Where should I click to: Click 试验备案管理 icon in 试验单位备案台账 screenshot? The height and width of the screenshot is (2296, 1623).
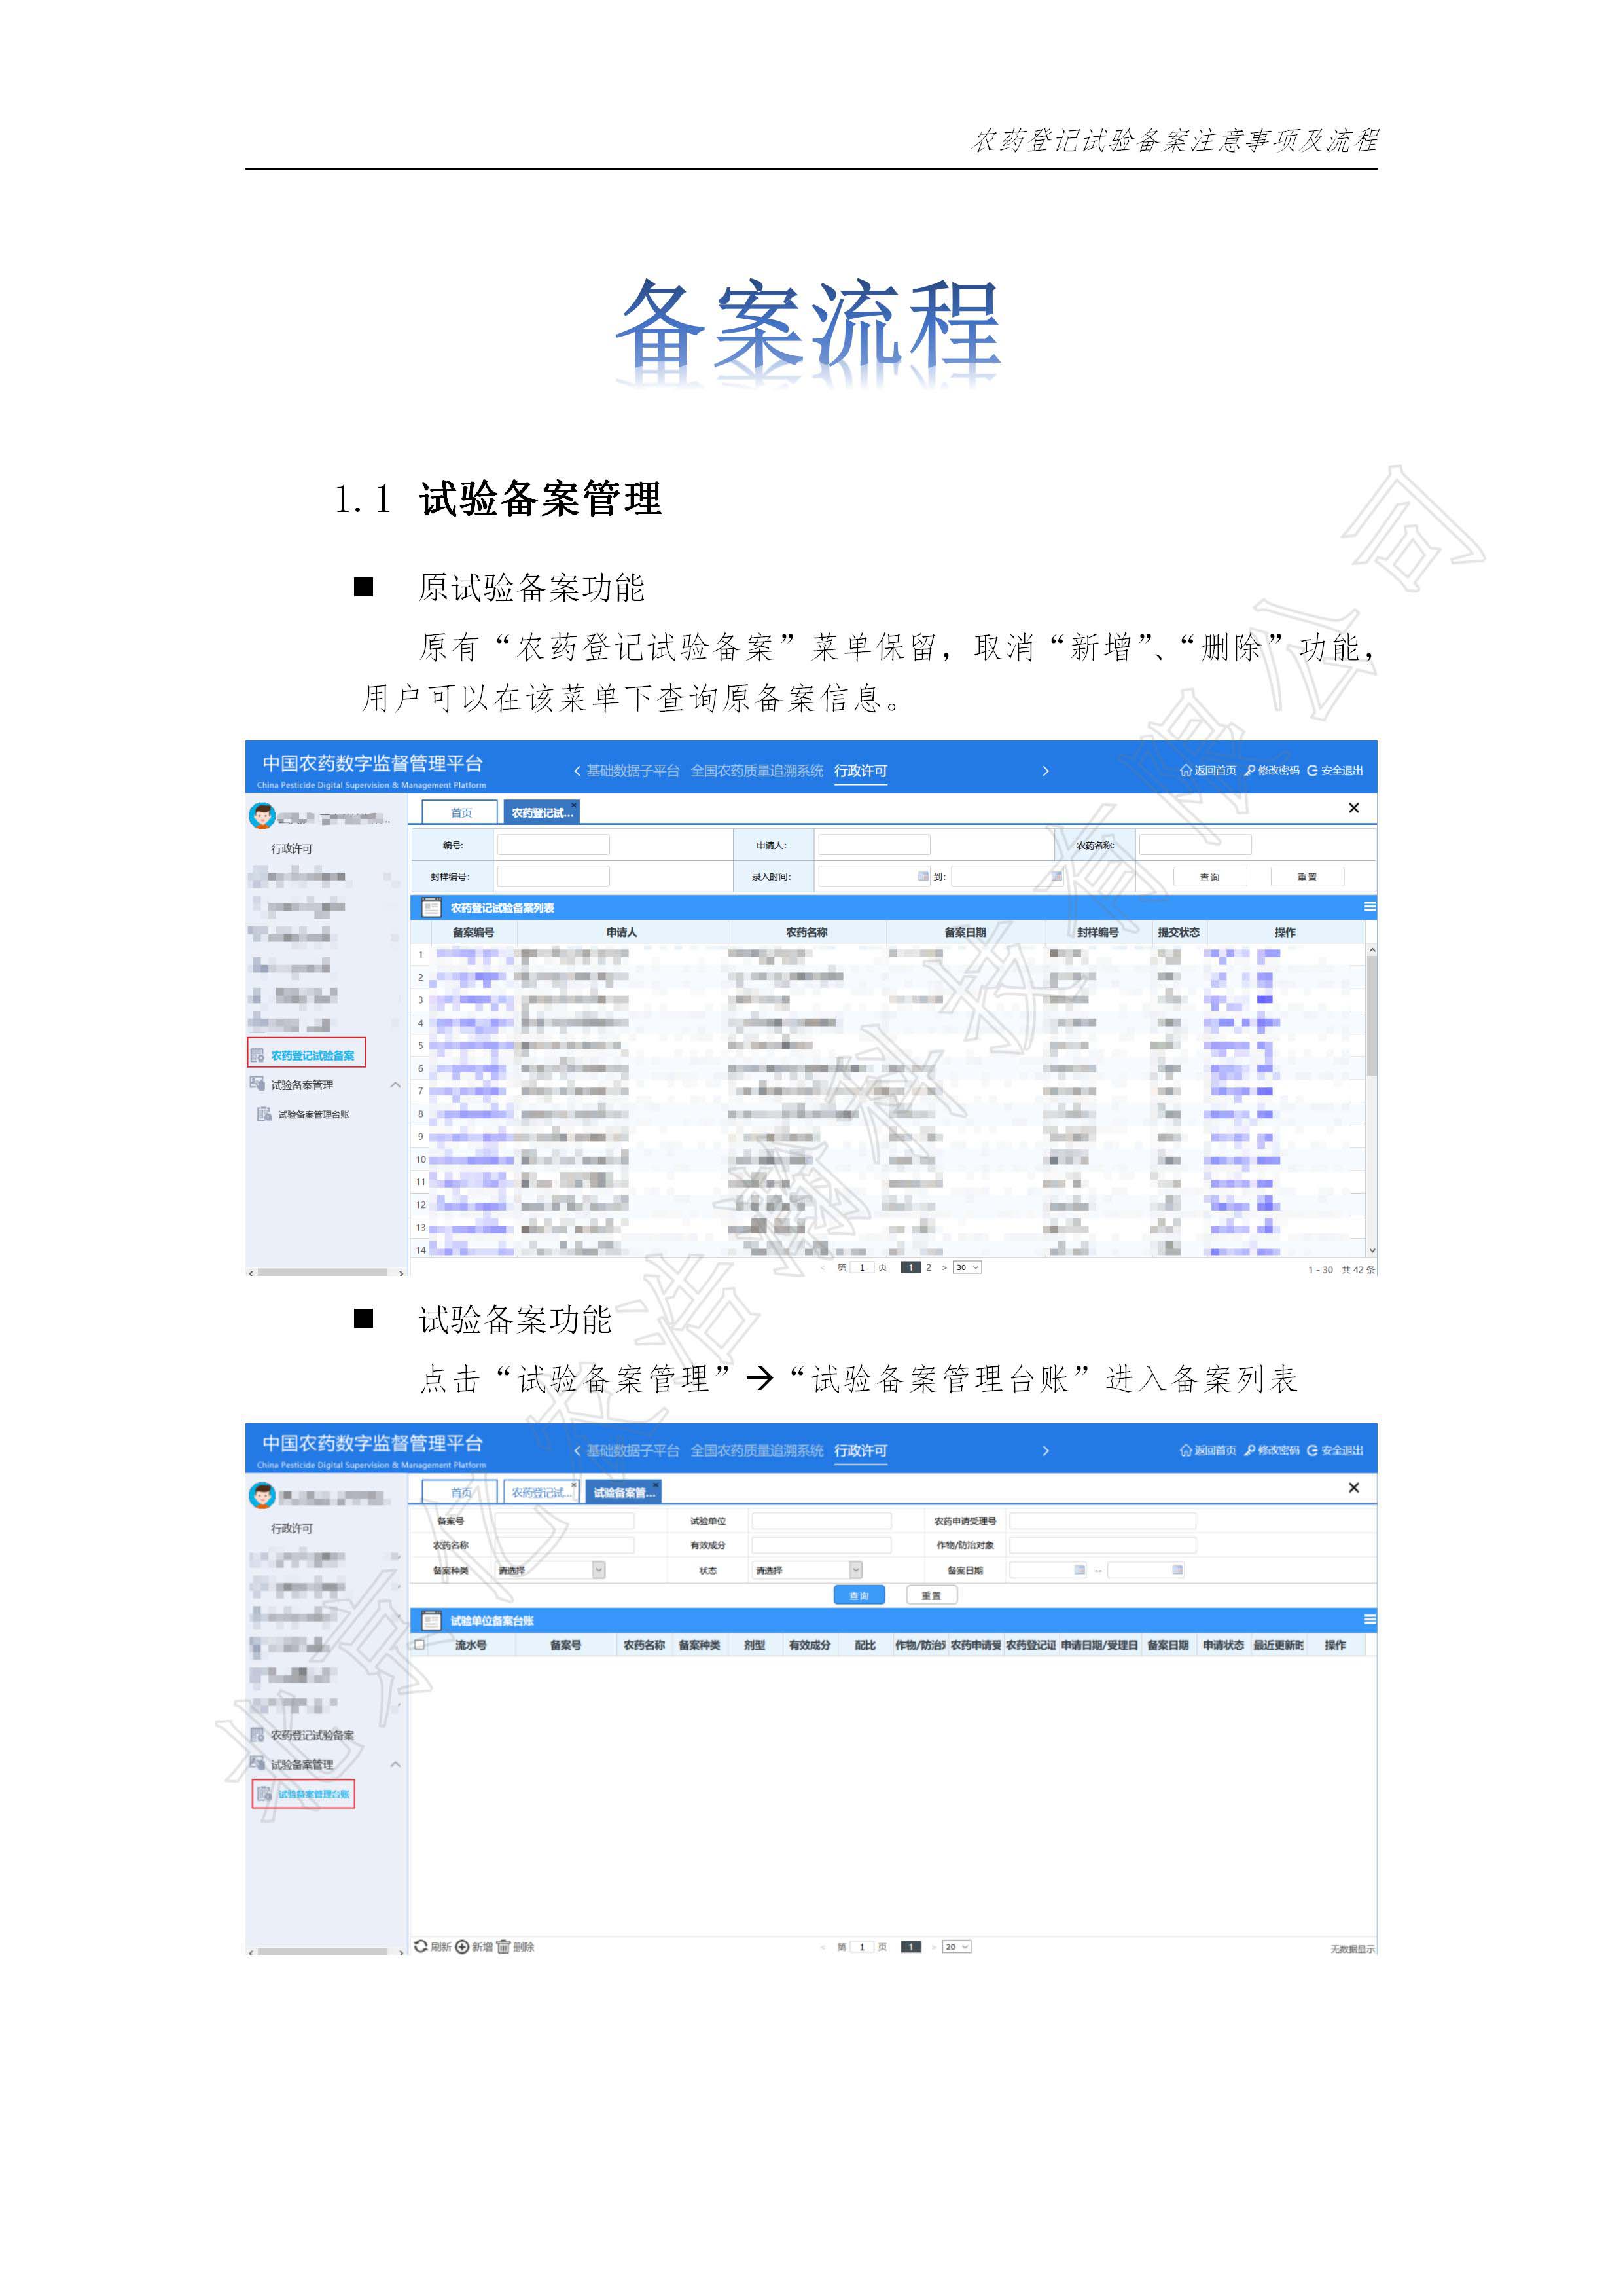point(258,1764)
